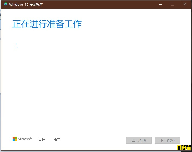192x152 pixels.
Task: Select the heading 正在进行准备工作
Action: (x=47, y=24)
